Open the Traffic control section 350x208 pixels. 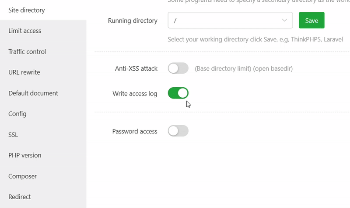27,51
